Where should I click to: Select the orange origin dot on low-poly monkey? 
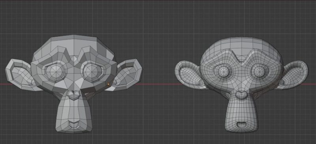tap(108, 84)
